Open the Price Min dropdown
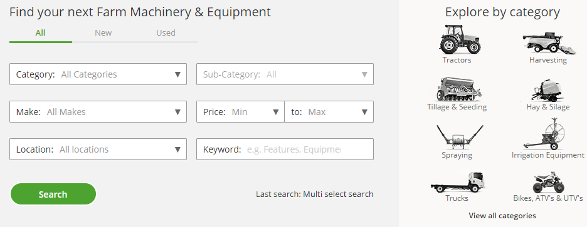Screen dimensions: 587x227 pos(240,112)
